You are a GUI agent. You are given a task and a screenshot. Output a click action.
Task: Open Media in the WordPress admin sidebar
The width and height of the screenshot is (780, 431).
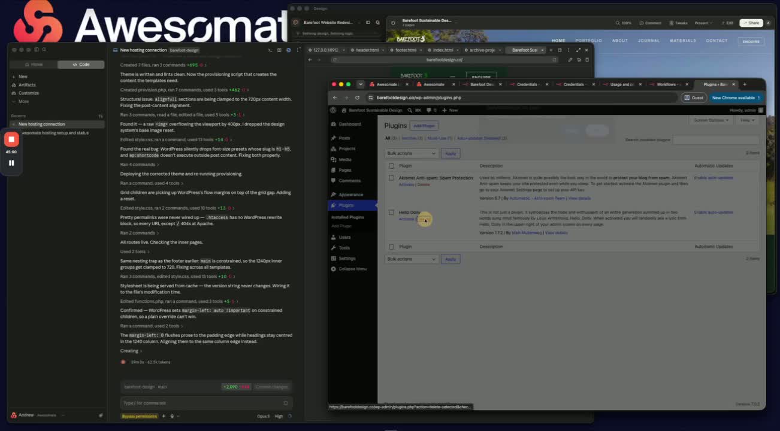coord(344,159)
